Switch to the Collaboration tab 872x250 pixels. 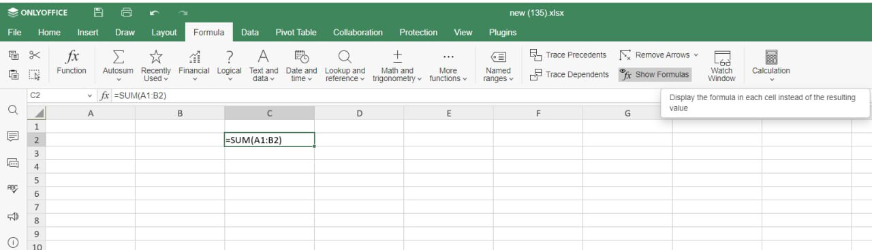tap(358, 32)
